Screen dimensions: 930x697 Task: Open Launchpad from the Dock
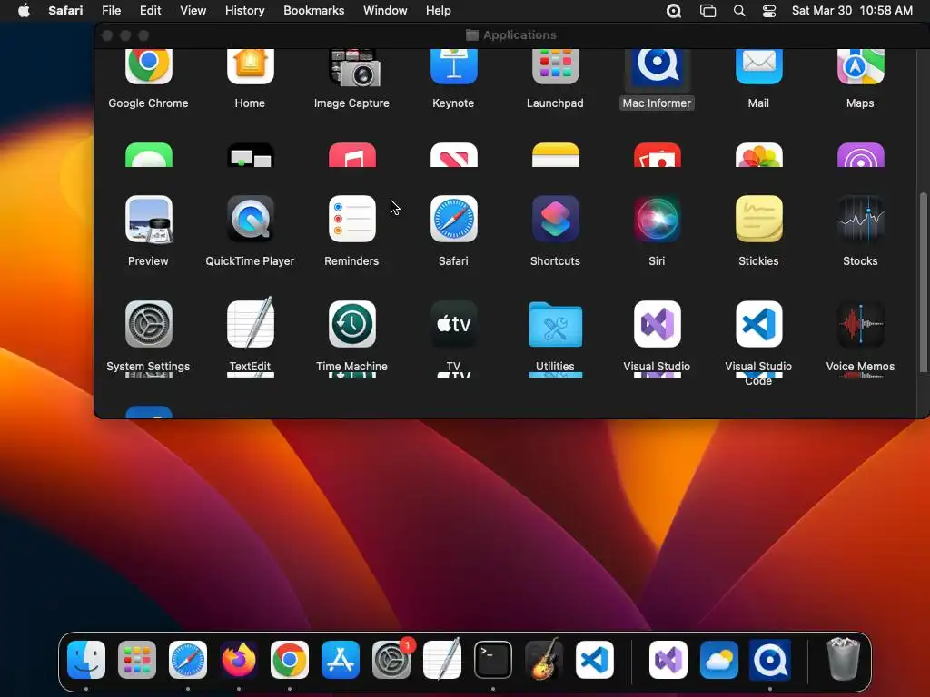pos(137,660)
